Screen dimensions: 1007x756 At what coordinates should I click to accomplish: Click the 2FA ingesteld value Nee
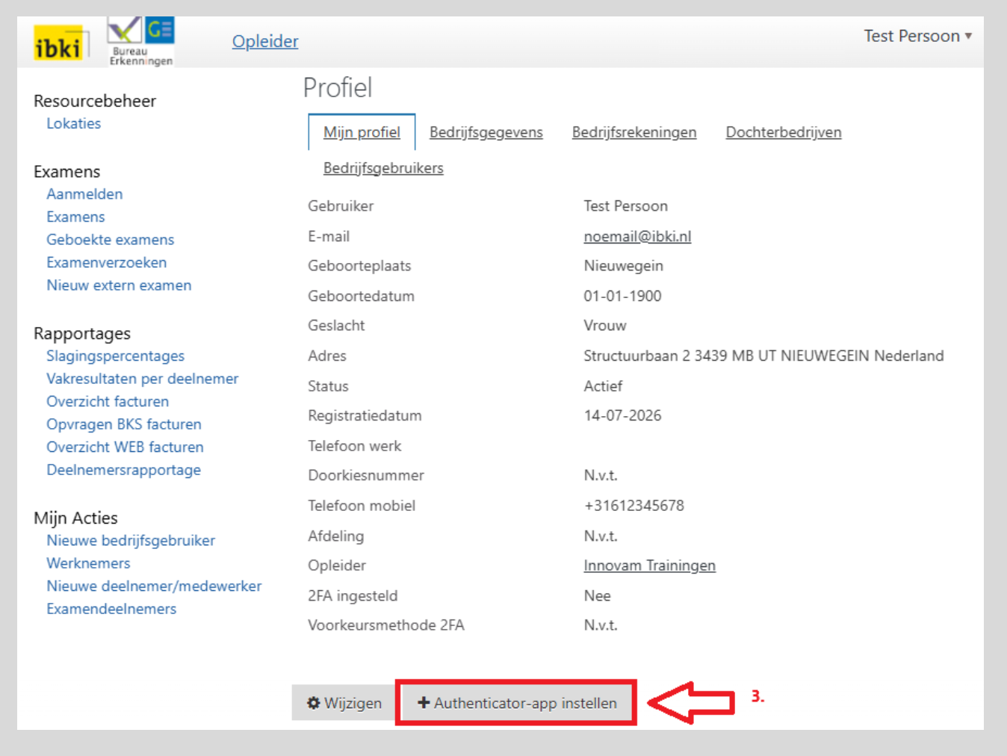click(x=598, y=595)
